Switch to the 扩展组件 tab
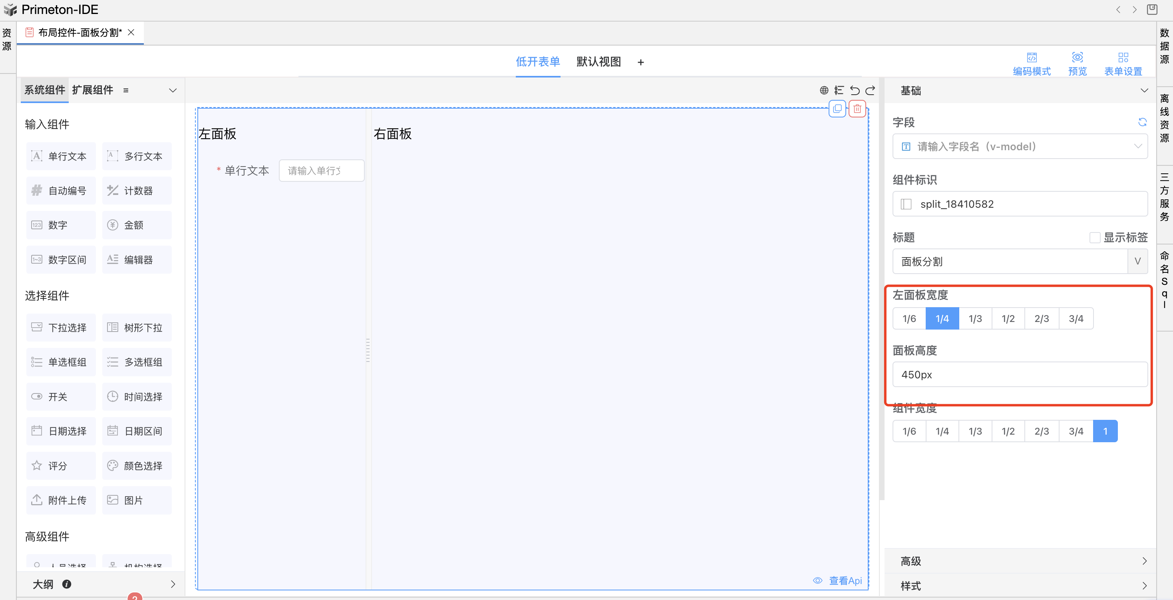The height and width of the screenshot is (600, 1173). [92, 90]
